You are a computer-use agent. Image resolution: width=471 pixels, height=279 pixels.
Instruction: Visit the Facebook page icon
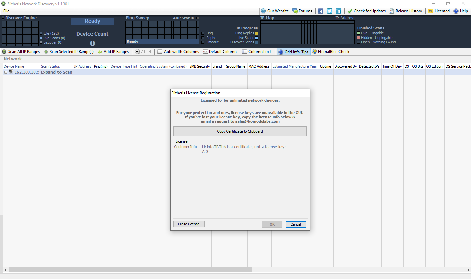(x=321, y=11)
